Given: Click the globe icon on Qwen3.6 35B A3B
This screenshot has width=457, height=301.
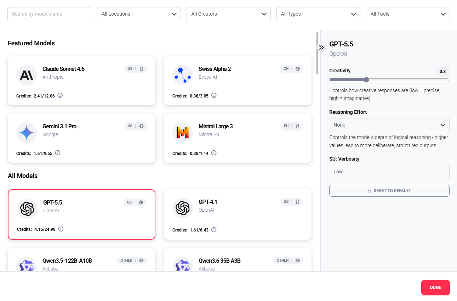Looking at the screenshot, I should click(297, 261).
